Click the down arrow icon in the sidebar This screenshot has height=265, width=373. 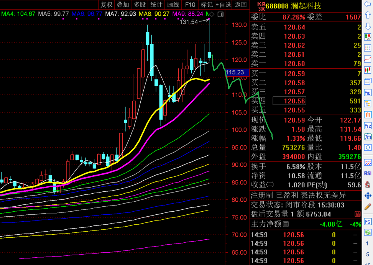click(x=368, y=26)
